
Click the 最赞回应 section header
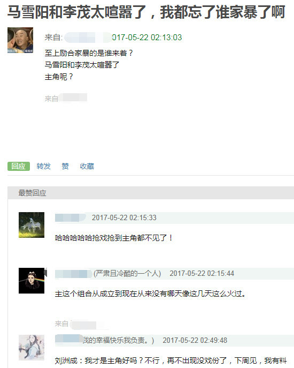pyautogui.click(x=32, y=193)
